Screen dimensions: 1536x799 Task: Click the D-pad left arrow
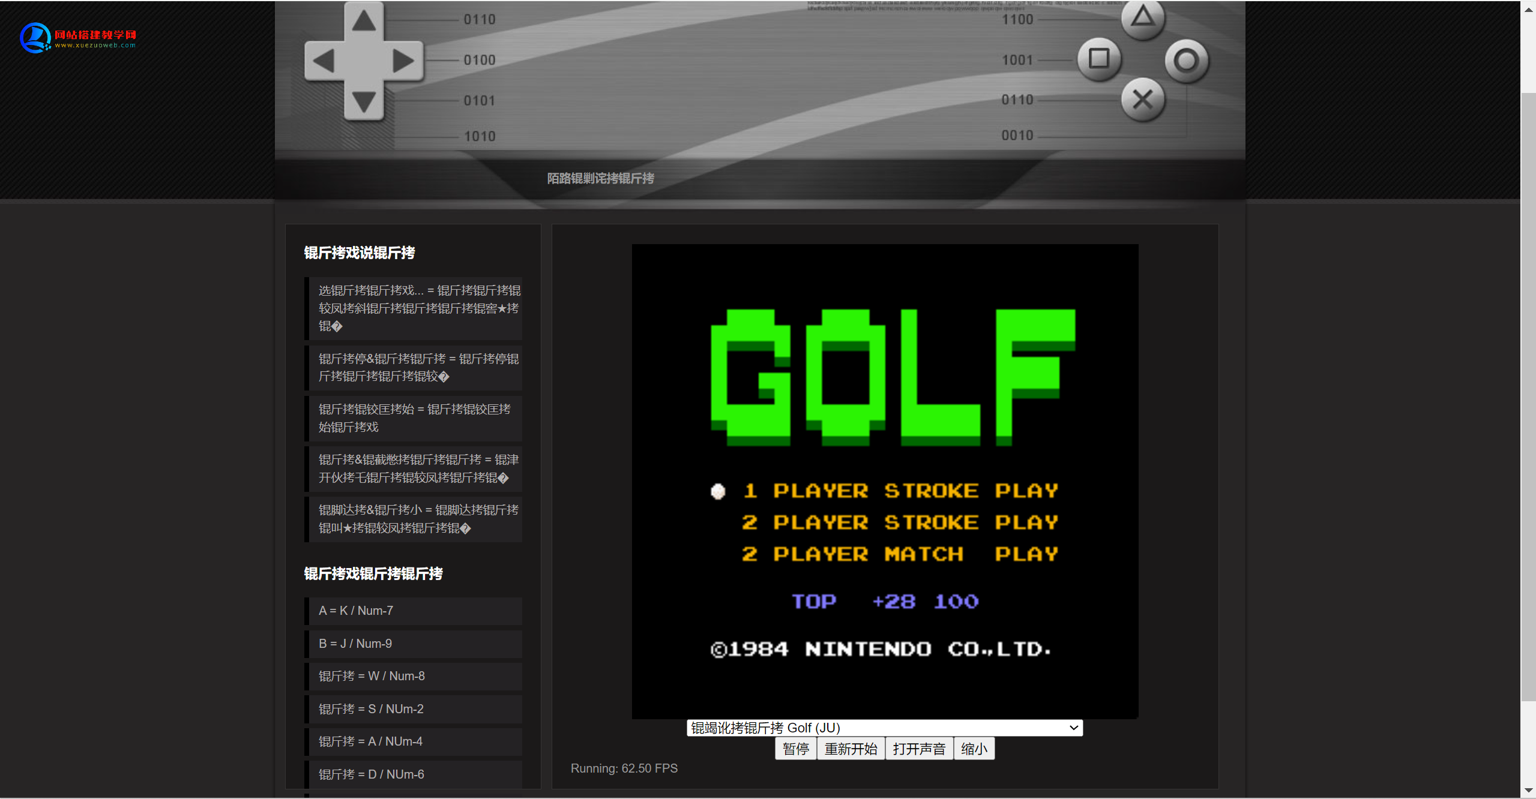click(x=324, y=61)
